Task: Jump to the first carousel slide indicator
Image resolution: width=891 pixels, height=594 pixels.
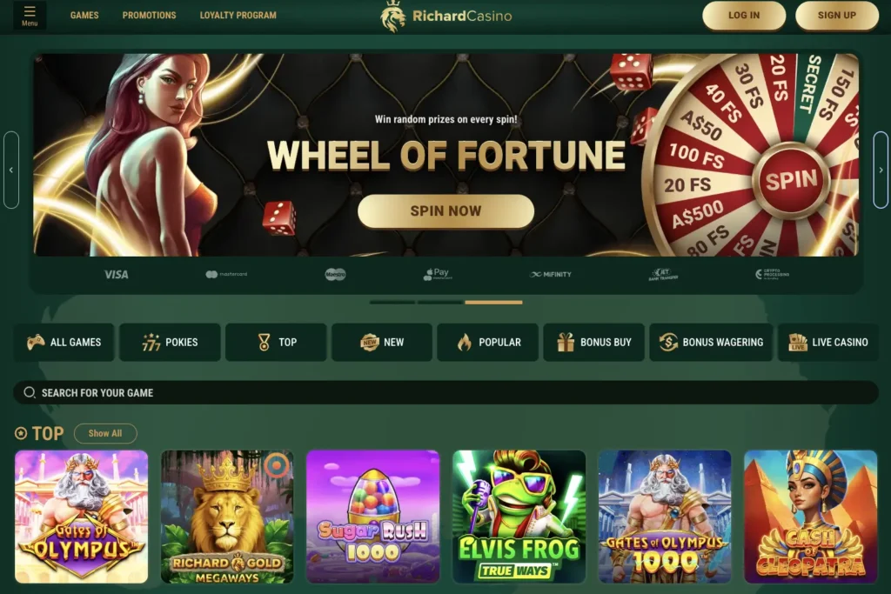Action: 392,302
